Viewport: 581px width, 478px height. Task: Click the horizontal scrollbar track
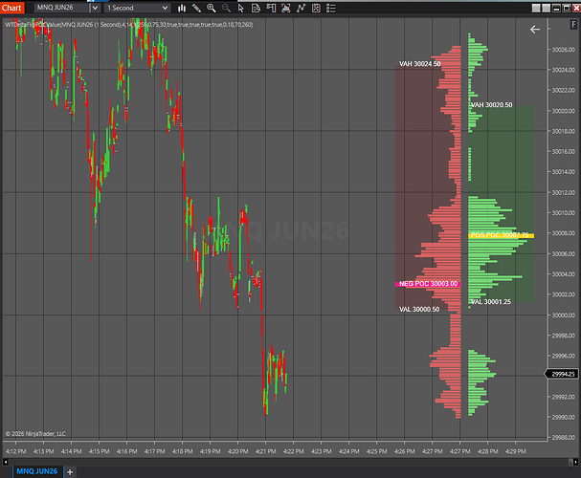tap(288, 462)
